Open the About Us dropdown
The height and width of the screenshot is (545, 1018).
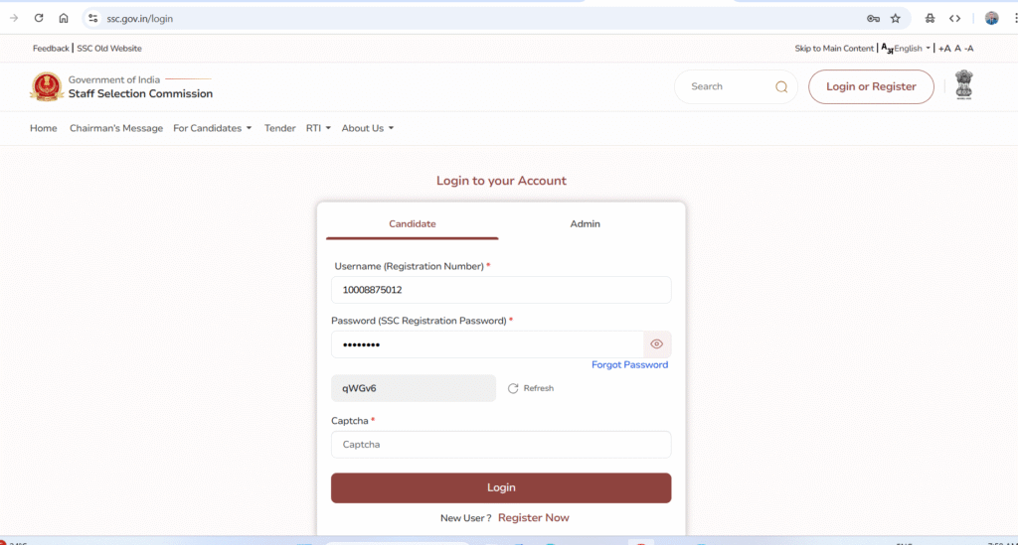click(367, 128)
